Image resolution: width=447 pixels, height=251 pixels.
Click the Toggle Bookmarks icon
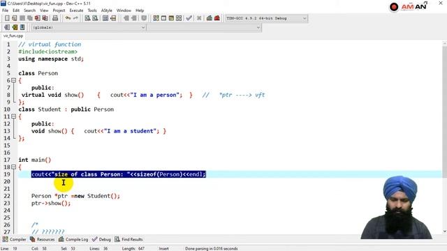[x=15, y=27]
